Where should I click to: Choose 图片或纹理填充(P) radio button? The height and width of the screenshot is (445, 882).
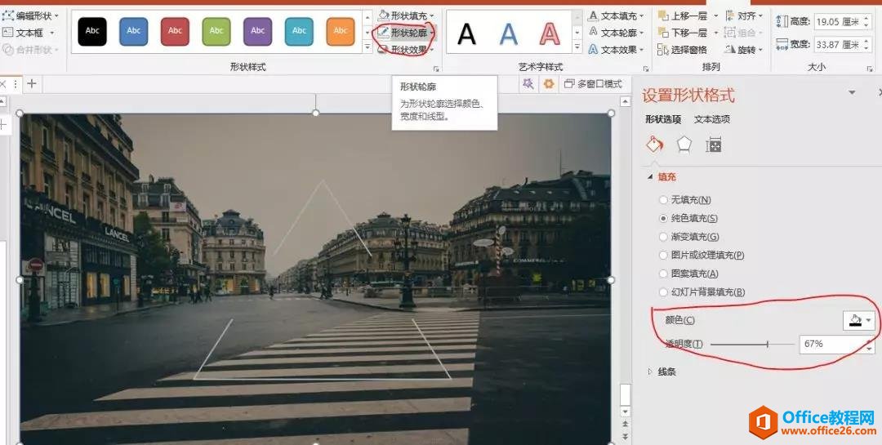click(x=663, y=256)
